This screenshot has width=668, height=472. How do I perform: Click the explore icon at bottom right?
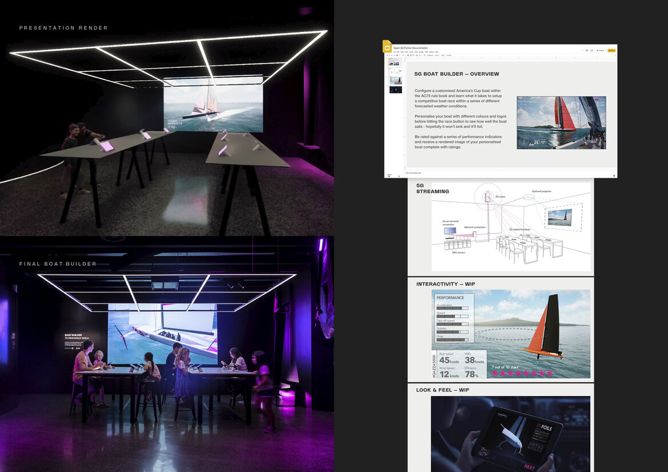614,175
